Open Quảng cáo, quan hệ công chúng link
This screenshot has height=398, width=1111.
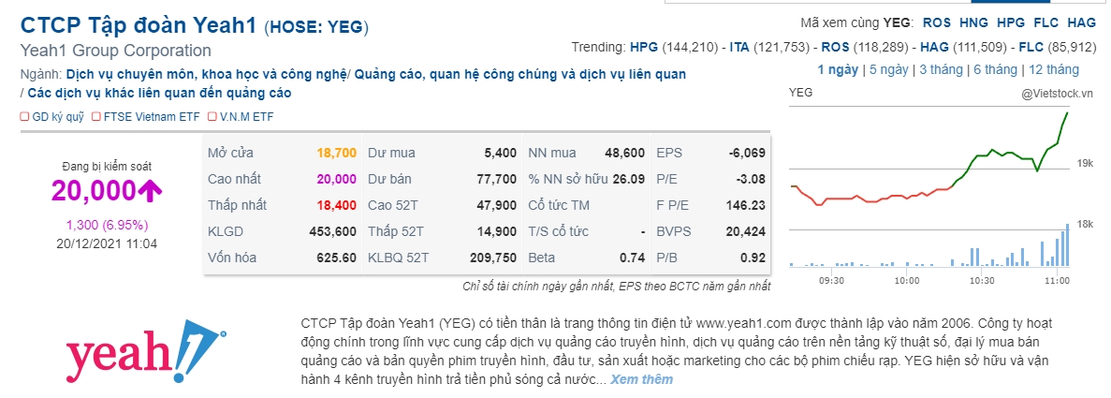(x=520, y=74)
